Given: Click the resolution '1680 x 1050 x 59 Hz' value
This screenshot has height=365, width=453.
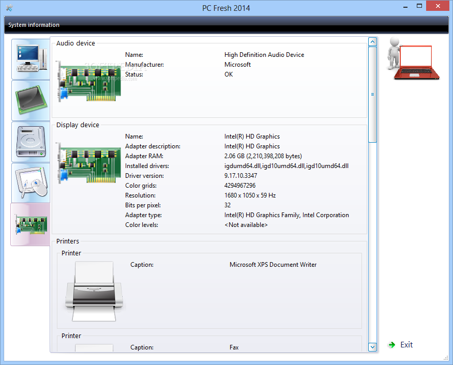Looking at the screenshot, I should (x=250, y=195).
